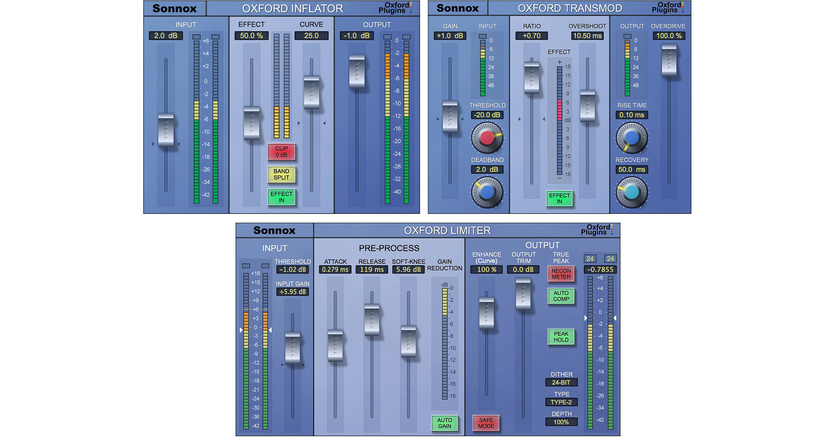835x438 pixels.
Task: Click the Limiter threshold -1.02 dB field
Action: click(292, 270)
